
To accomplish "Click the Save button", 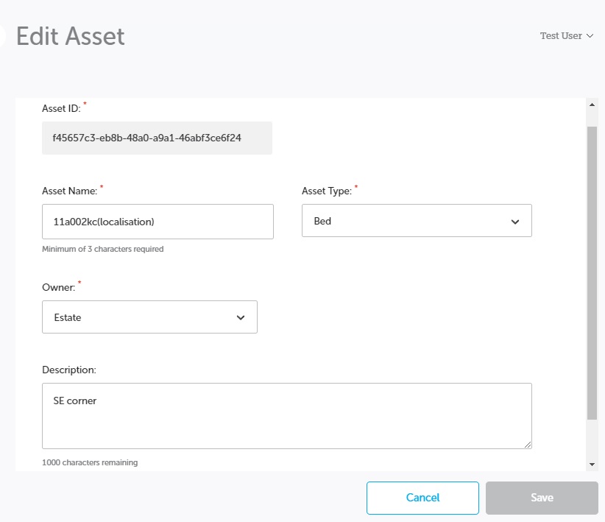I will pos(541,498).
